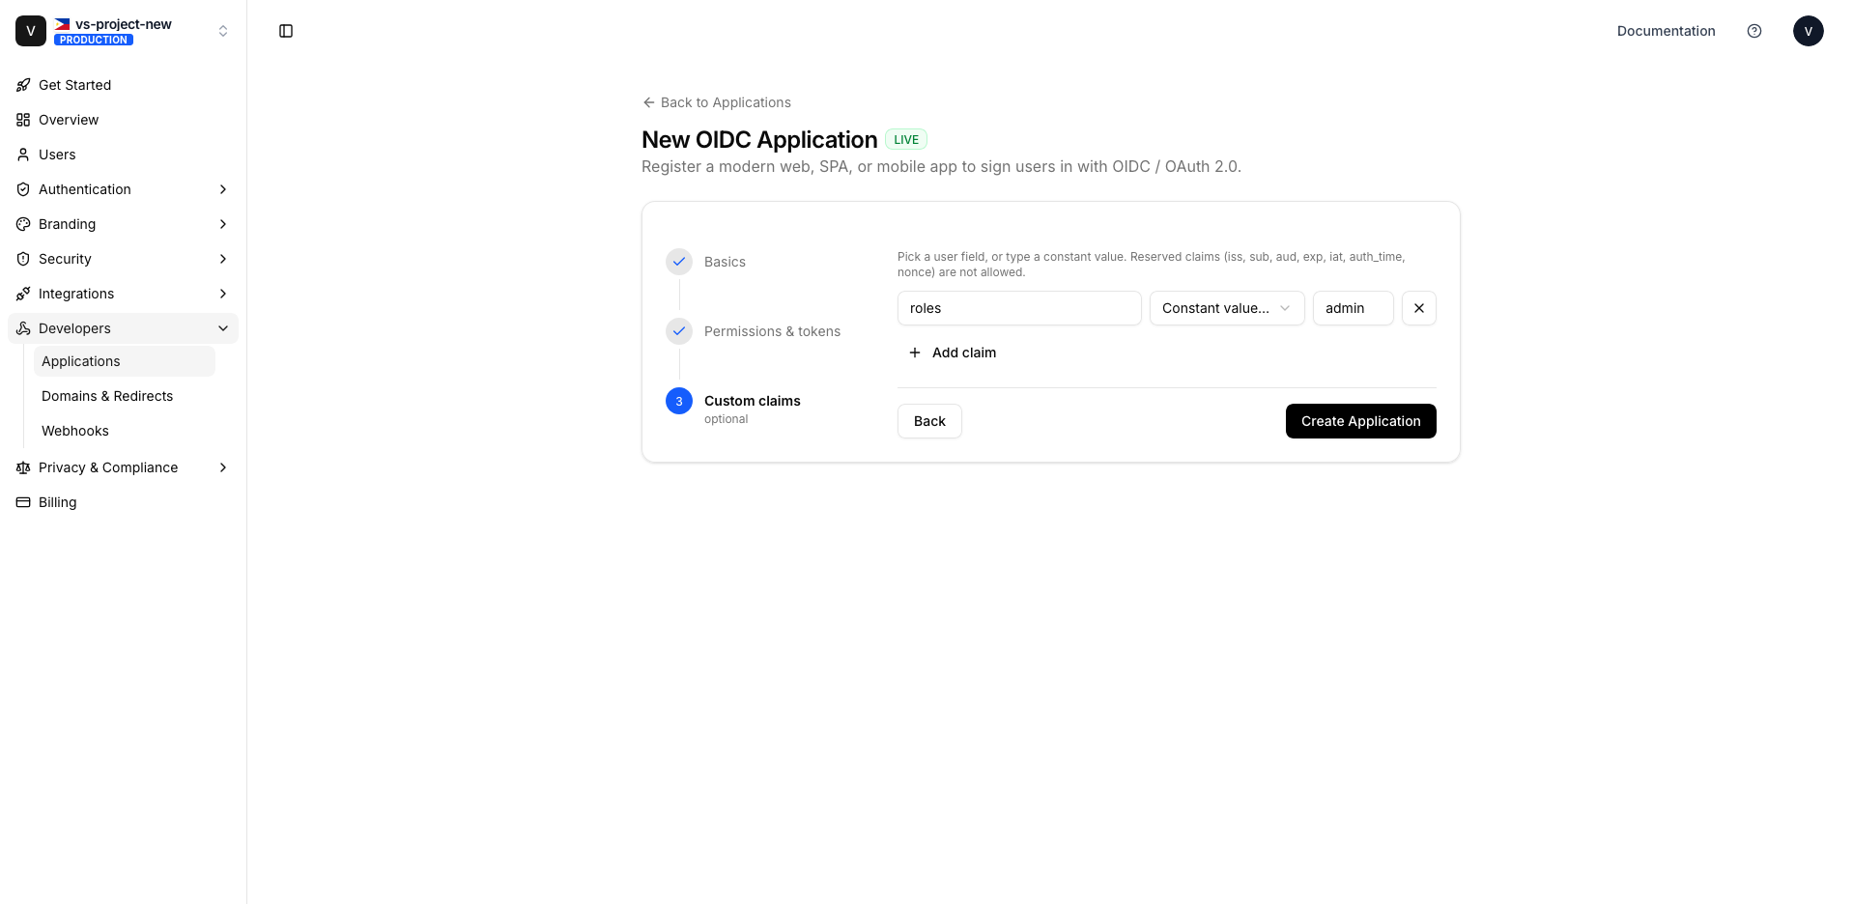The image size is (1853, 904).
Task: Expand the Security chevron
Action: point(223,259)
